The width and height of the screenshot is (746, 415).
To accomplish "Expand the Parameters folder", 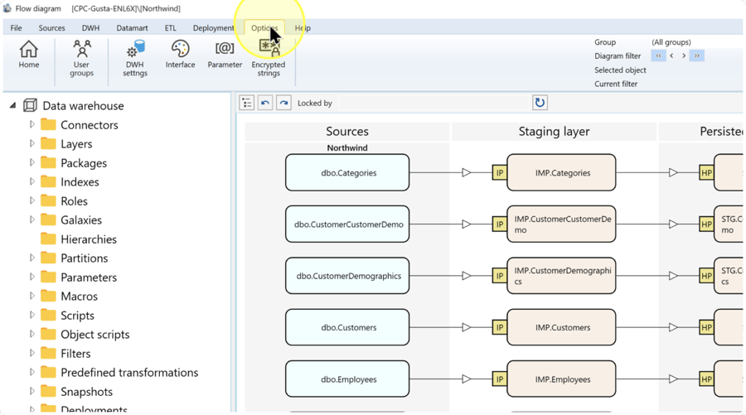I will [x=31, y=277].
